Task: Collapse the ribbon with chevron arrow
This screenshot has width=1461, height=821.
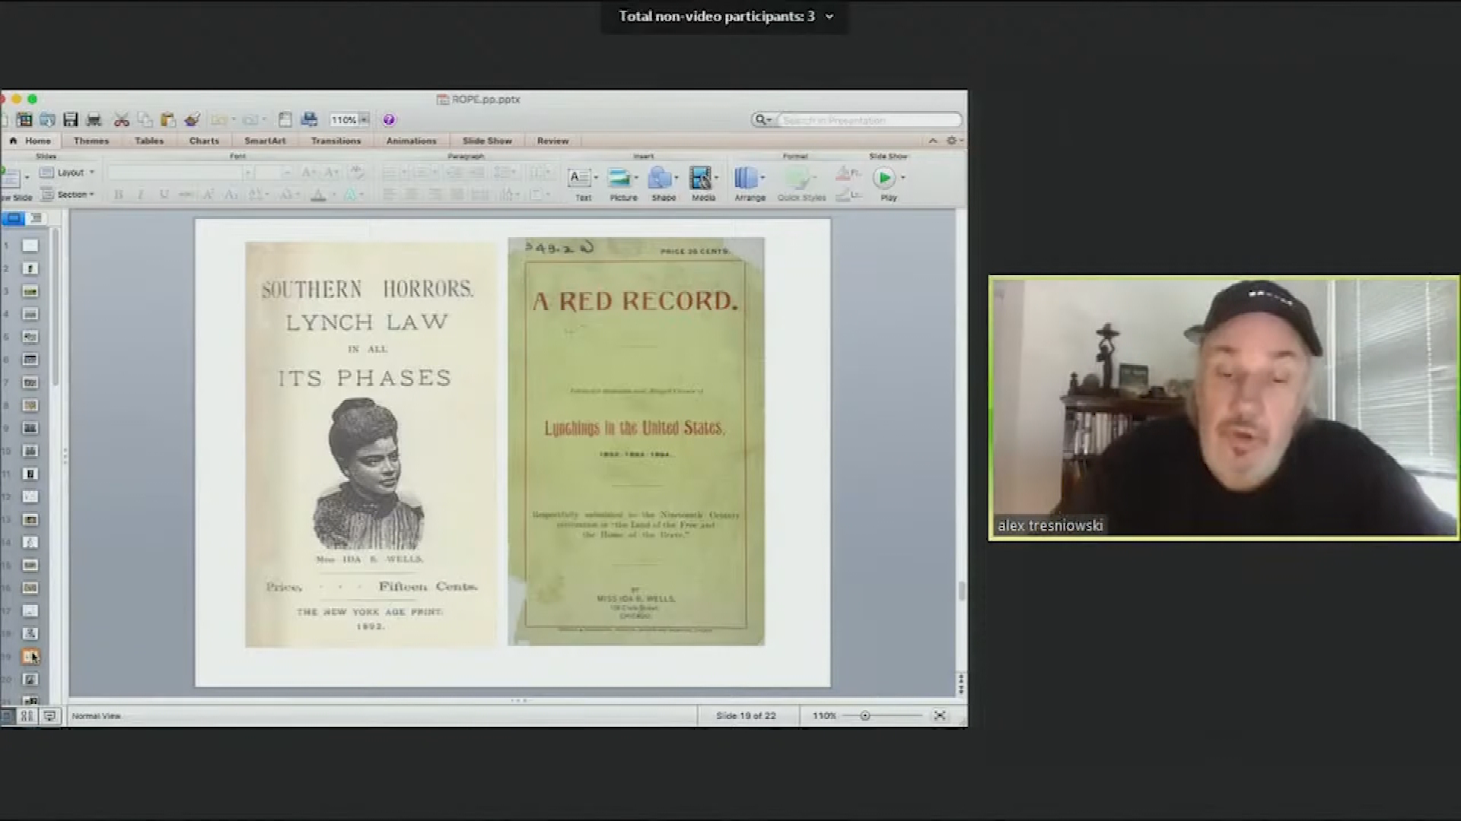Action: pyautogui.click(x=933, y=141)
